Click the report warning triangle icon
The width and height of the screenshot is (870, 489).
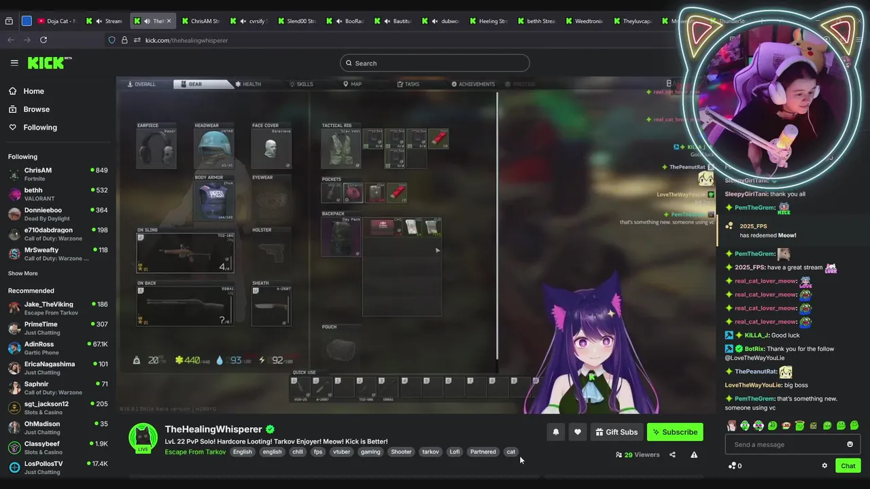[x=694, y=454]
